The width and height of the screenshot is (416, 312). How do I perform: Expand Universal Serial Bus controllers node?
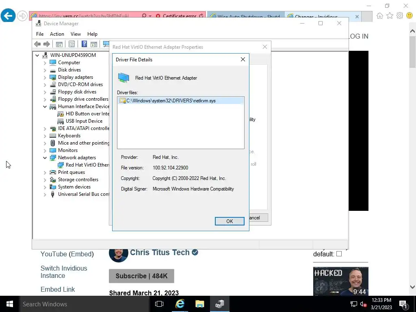point(45,195)
